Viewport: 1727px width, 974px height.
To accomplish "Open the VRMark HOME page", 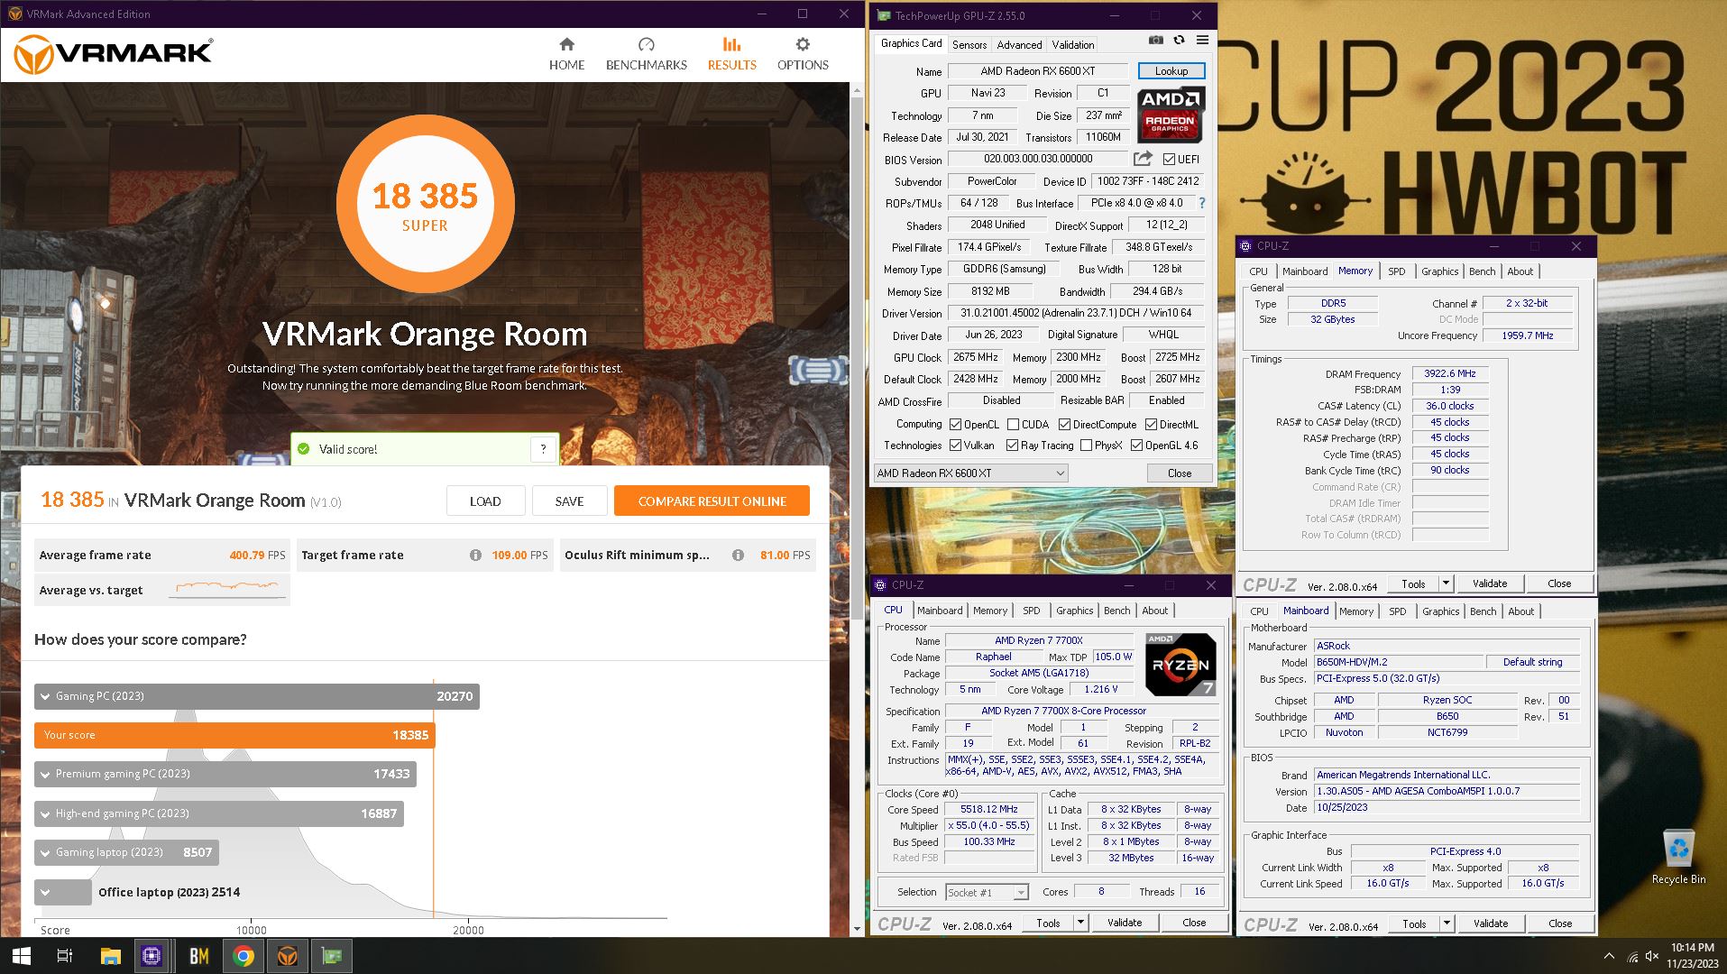I will tap(566, 54).
